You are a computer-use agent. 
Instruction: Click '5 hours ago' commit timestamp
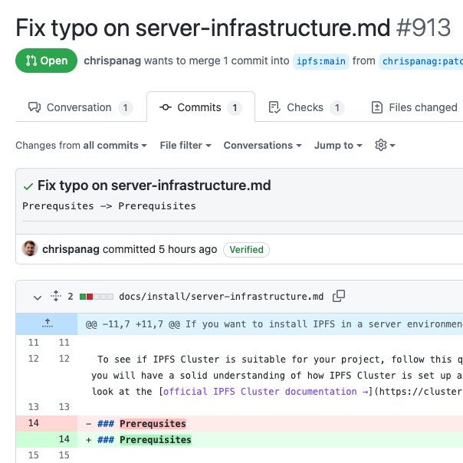[188, 249]
